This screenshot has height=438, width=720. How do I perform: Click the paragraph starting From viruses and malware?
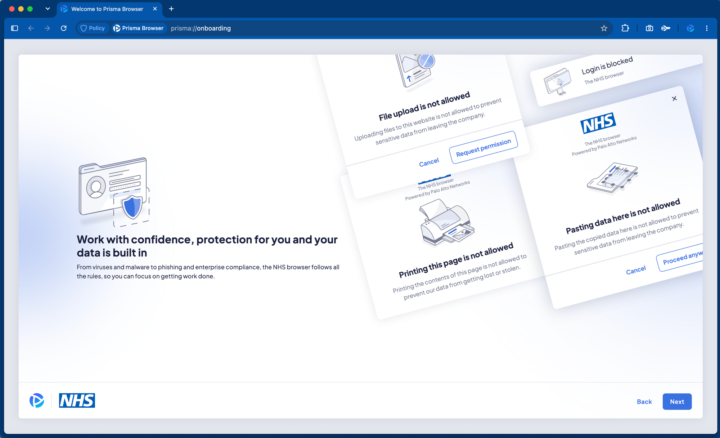click(208, 272)
